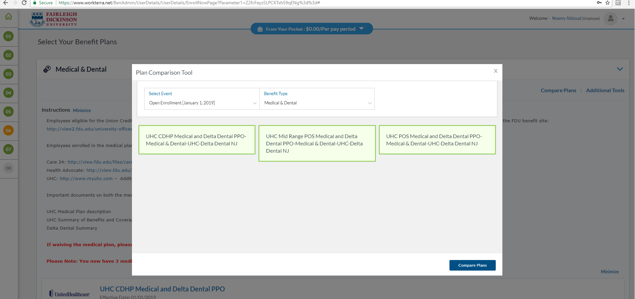
Task: Click the browser extension icon near bookmark star
Action: (x=618, y=3)
